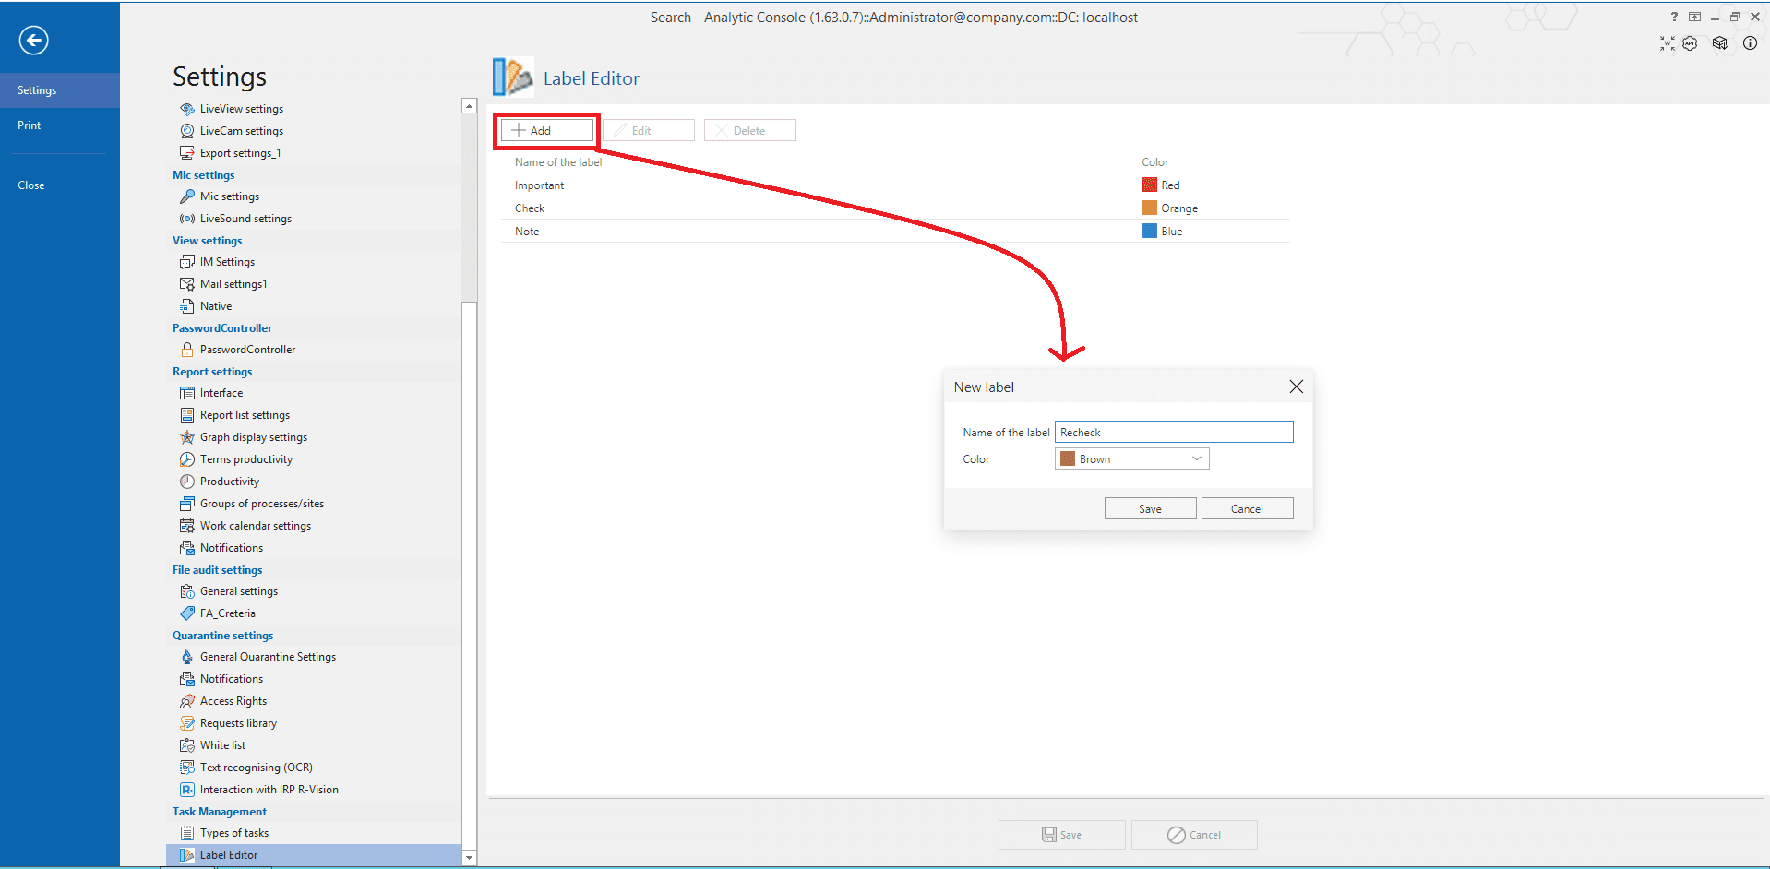1770x869 pixels.
Task: Open the Types of tasks item
Action: pos(234,833)
